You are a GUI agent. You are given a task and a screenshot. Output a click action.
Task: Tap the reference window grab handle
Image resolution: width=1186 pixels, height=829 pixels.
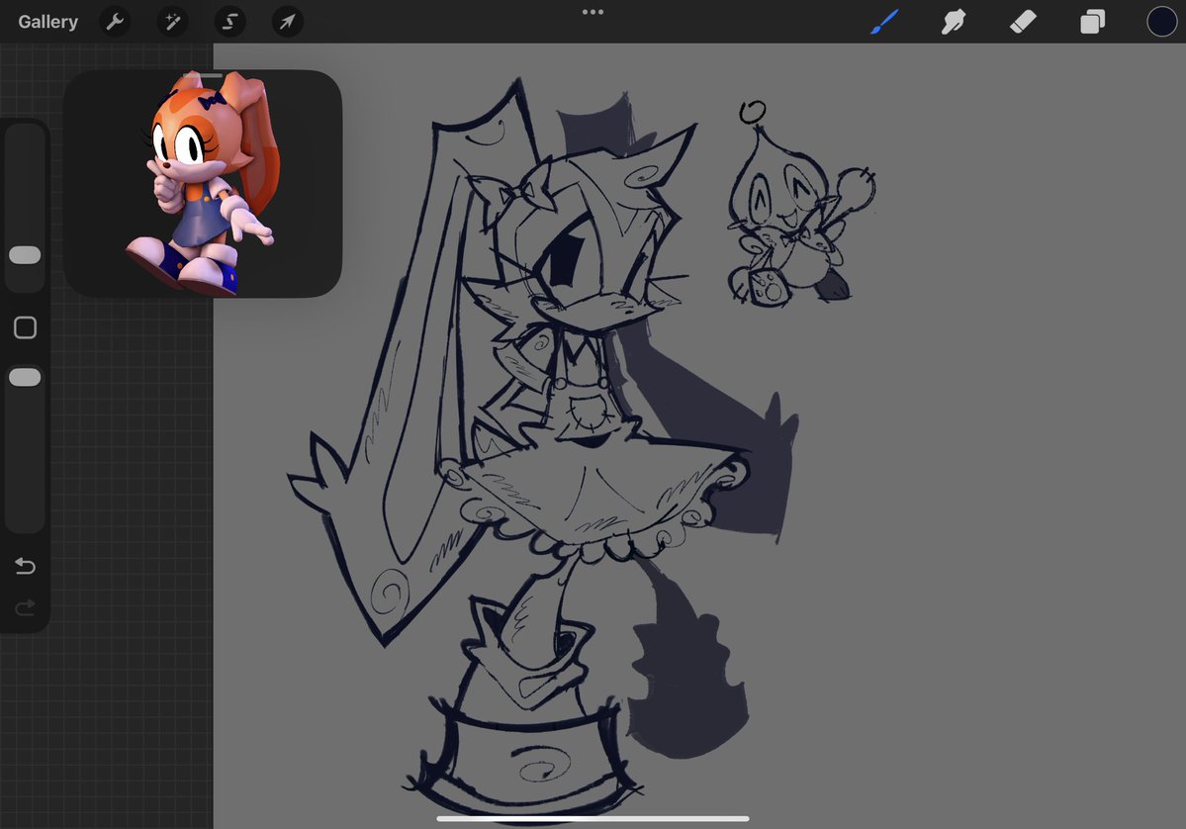click(203, 75)
